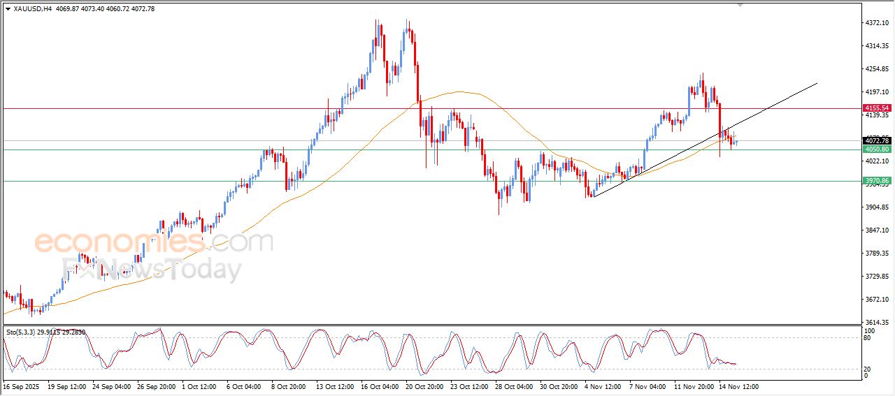Click the 19 Sep 12:00 time label
Image resolution: width=895 pixels, height=396 pixels.
coord(66,386)
